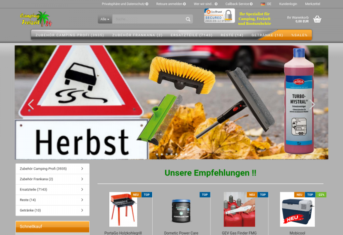The image size is (343, 235).
Task: Select Reste (14) in the navigation bar
Action: 232,35
